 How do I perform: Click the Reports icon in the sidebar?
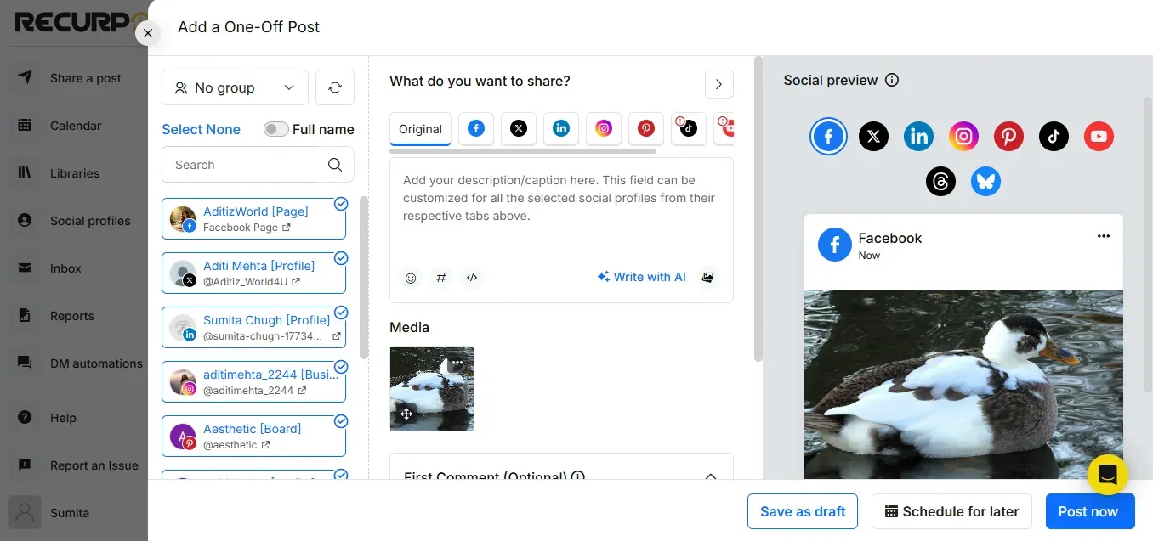pyautogui.click(x=25, y=316)
